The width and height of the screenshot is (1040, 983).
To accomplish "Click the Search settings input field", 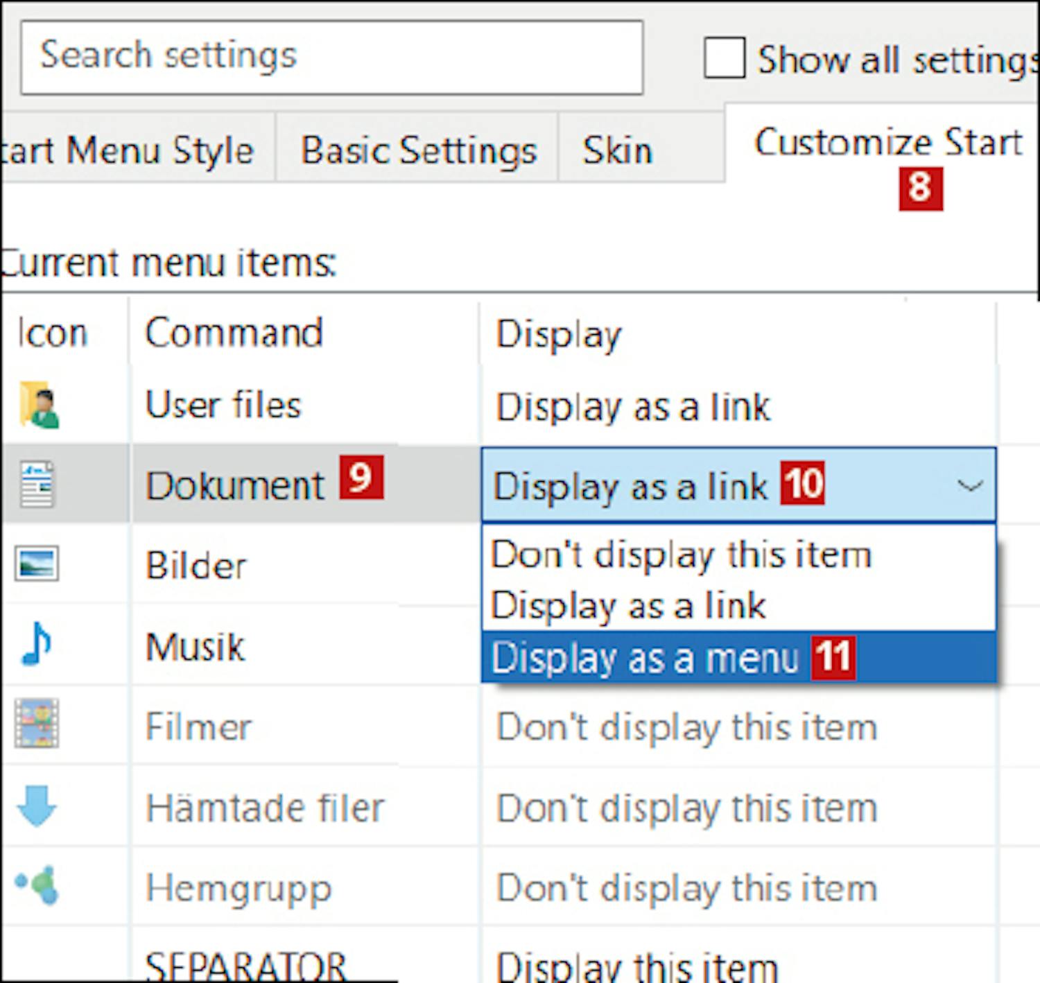I will point(331,58).
